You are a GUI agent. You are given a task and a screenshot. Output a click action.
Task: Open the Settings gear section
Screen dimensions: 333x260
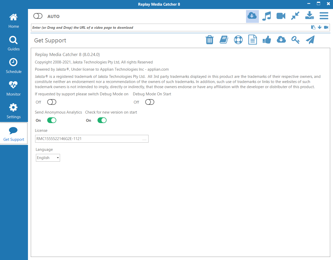pyautogui.click(x=14, y=111)
